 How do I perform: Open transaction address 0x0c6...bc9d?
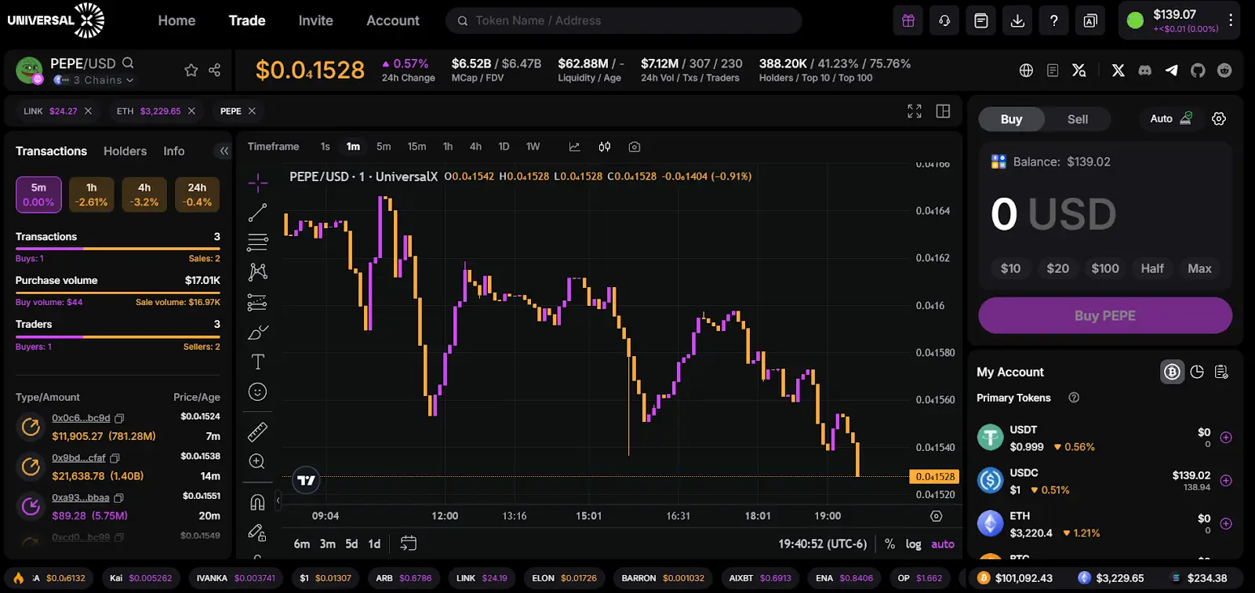(x=81, y=418)
